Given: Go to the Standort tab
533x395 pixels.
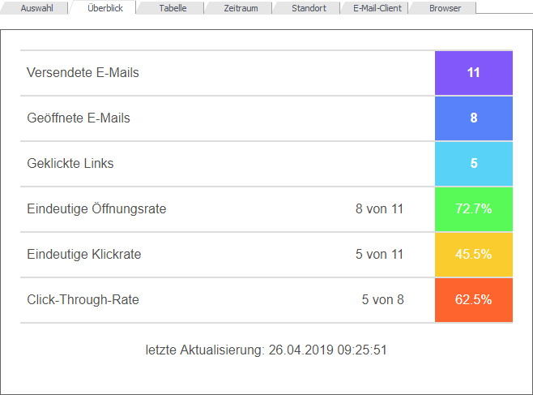Looking at the screenshot, I should point(309,8).
